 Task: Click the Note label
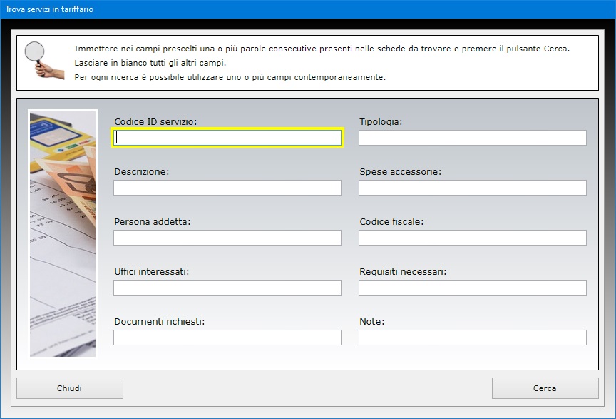[371, 321]
